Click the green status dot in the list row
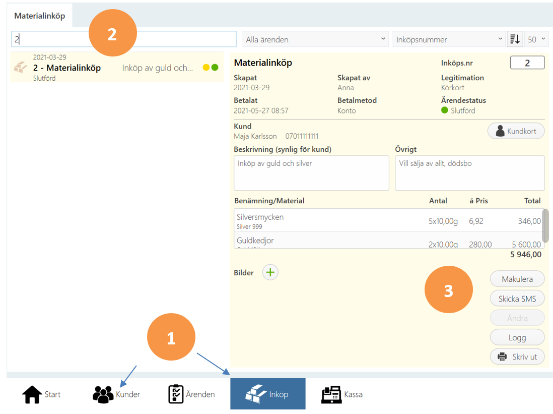Viewport: 553px width, 414px height. [x=215, y=67]
